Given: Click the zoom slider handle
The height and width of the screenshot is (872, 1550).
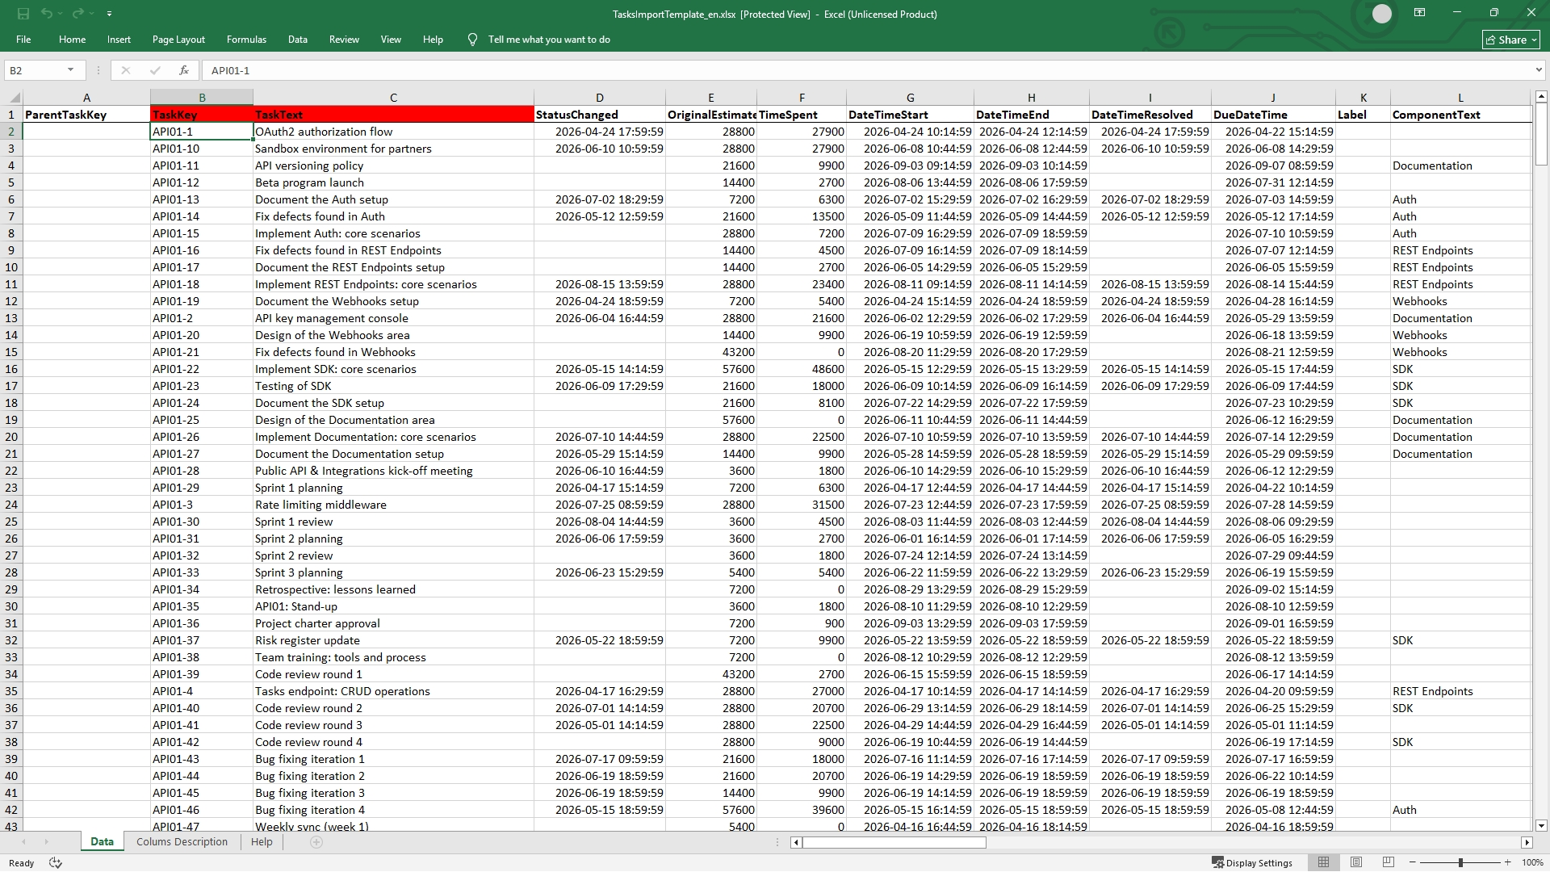Looking at the screenshot, I should click(1460, 863).
